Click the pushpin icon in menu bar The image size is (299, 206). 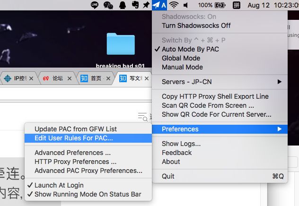pyautogui.click(x=146, y=5)
